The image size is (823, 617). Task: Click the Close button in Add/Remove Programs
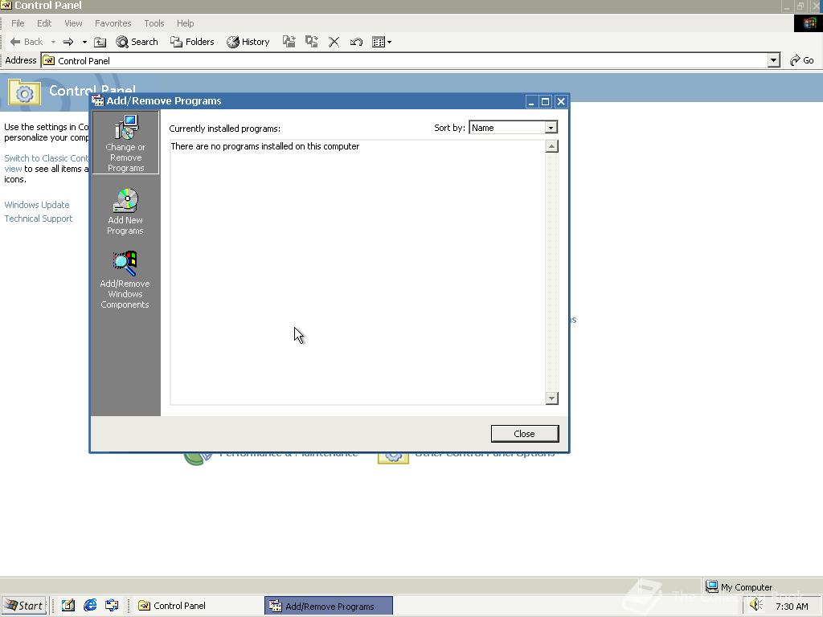(524, 434)
